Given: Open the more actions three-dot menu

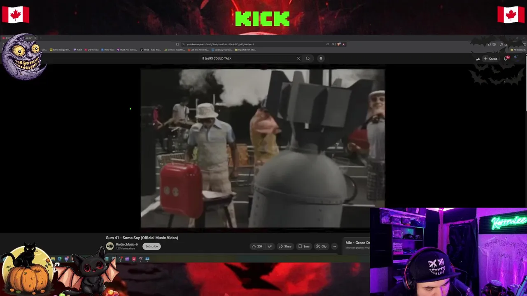Looking at the screenshot, I should [334, 246].
